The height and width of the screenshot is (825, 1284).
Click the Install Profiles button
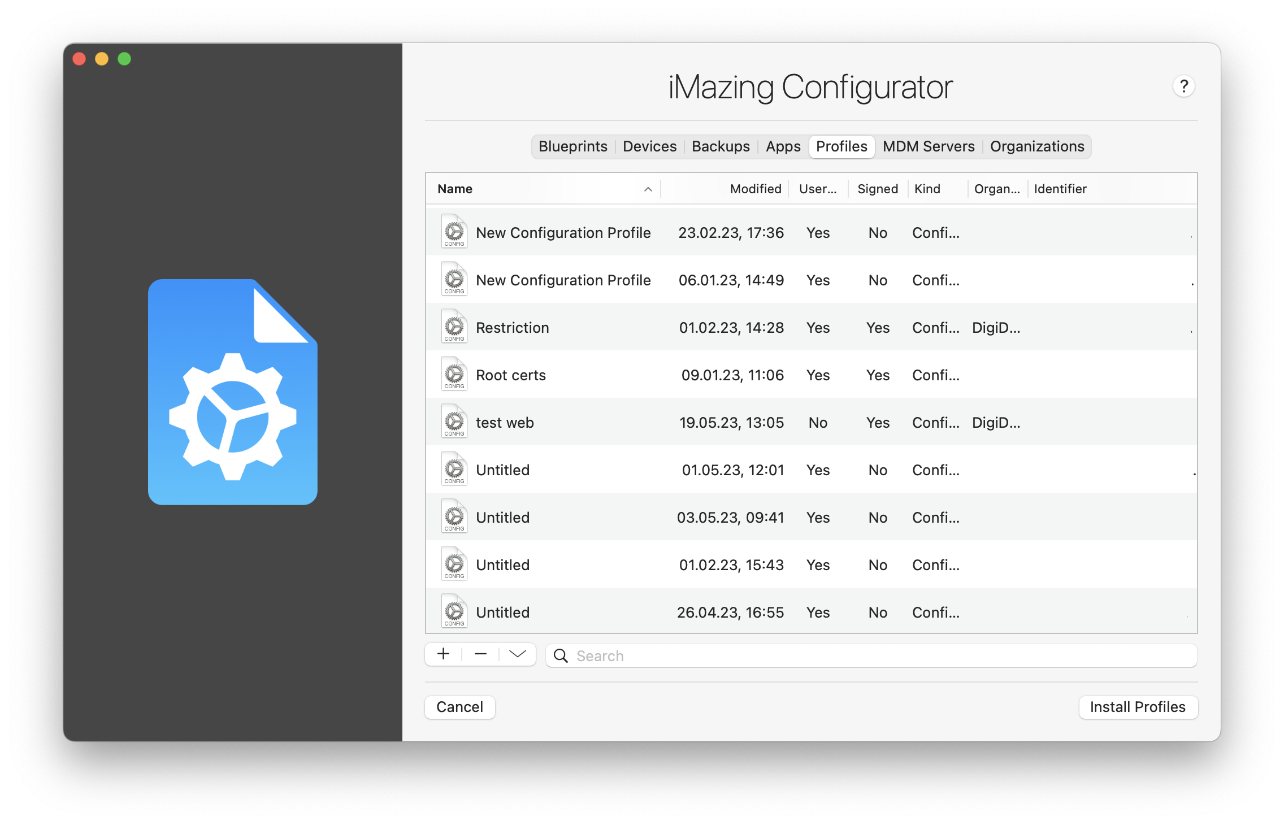pos(1138,707)
